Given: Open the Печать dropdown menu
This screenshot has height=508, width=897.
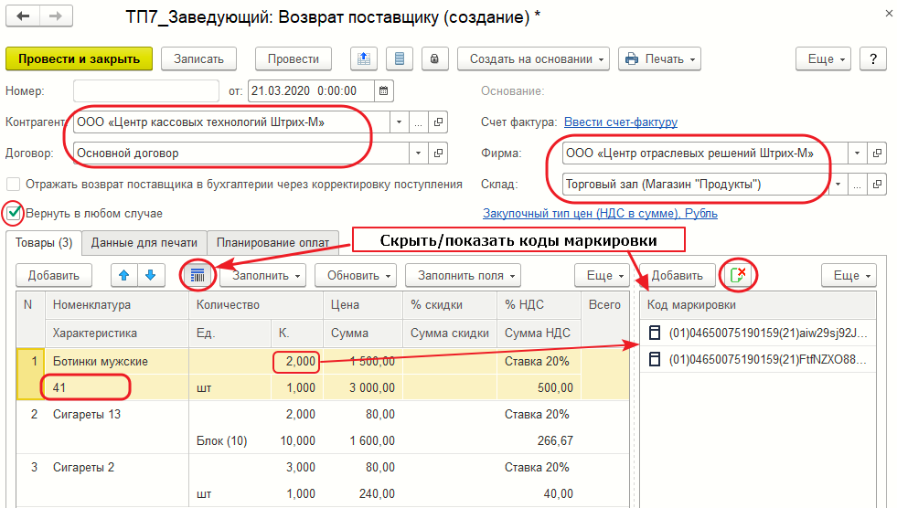Looking at the screenshot, I should [x=659, y=58].
